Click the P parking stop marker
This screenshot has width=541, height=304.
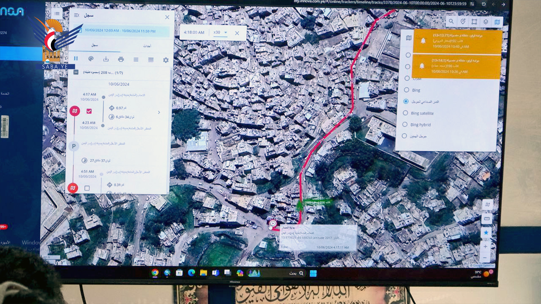point(74,146)
